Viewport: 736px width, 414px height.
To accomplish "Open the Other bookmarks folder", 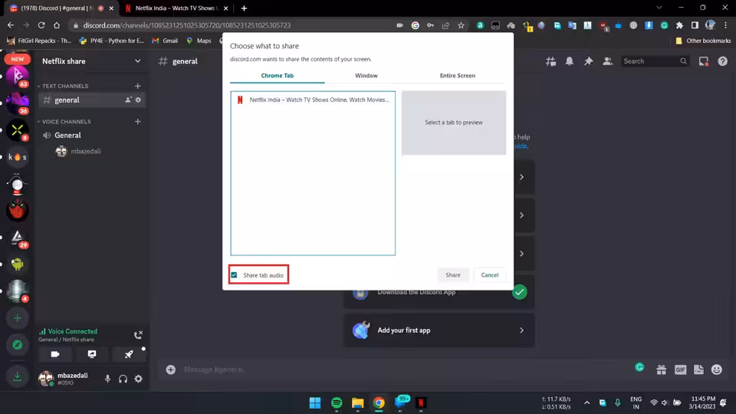I will (703, 41).
